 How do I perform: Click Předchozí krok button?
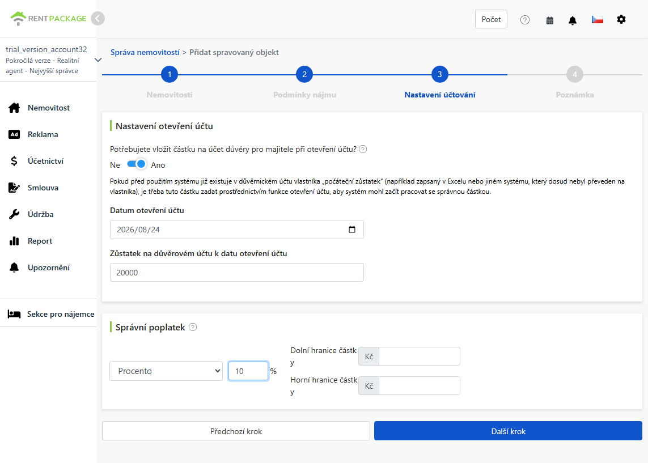pos(236,431)
